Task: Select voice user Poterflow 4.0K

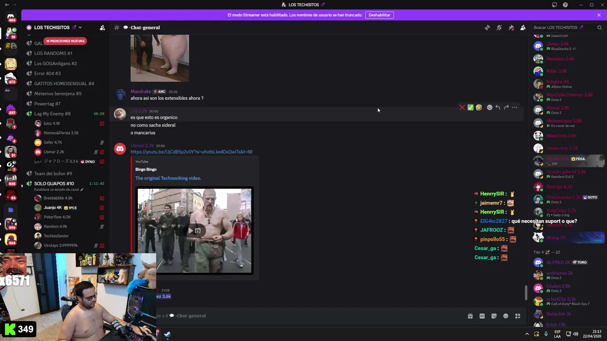Action: click(x=57, y=217)
